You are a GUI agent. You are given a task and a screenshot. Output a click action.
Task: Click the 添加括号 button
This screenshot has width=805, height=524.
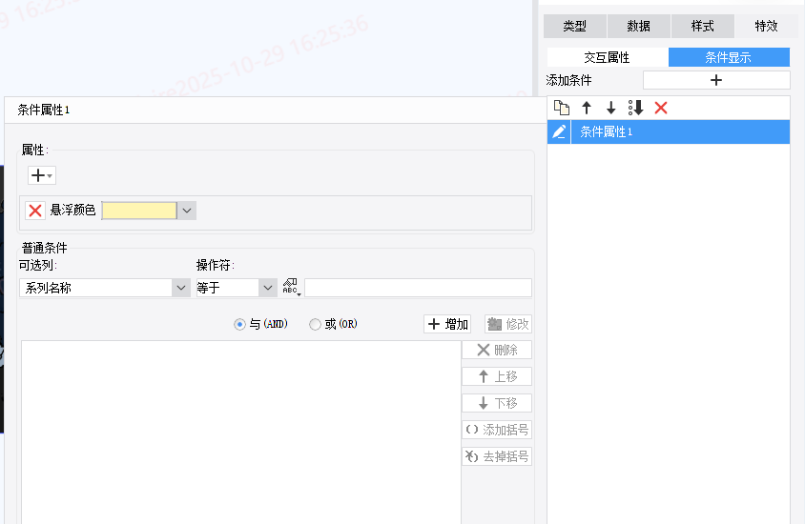(x=497, y=430)
